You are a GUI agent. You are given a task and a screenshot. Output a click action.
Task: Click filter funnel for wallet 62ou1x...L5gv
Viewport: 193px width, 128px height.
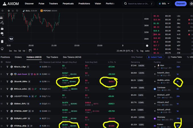pos(7,67)
